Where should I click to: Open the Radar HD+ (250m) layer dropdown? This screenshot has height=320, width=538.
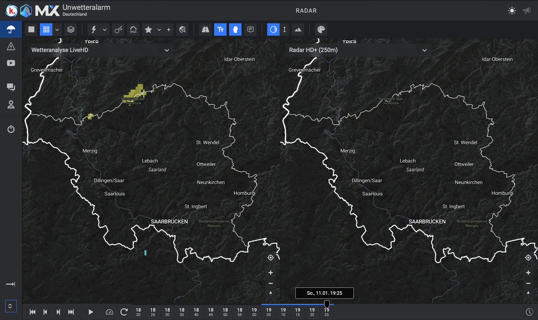pyautogui.click(x=424, y=50)
